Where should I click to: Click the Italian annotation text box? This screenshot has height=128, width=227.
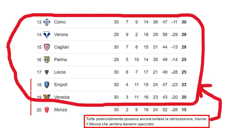146,121
